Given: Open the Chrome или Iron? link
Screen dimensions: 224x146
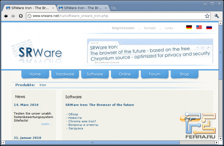Looking at the screenshot, I should coord(82,121).
